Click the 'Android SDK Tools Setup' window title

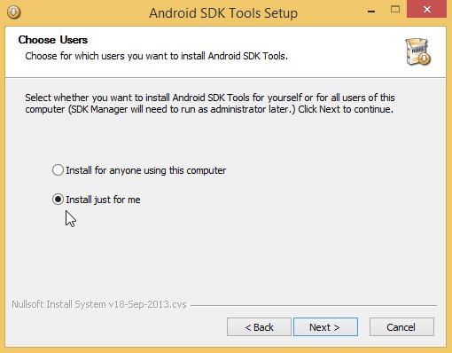tap(223, 13)
